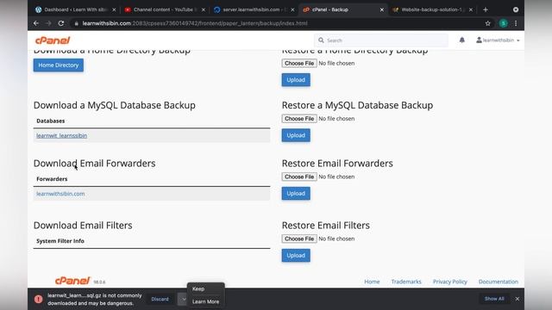The width and height of the screenshot is (552, 310).
Task: Upload the Home Directory backup
Action: click(x=296, y=80)
